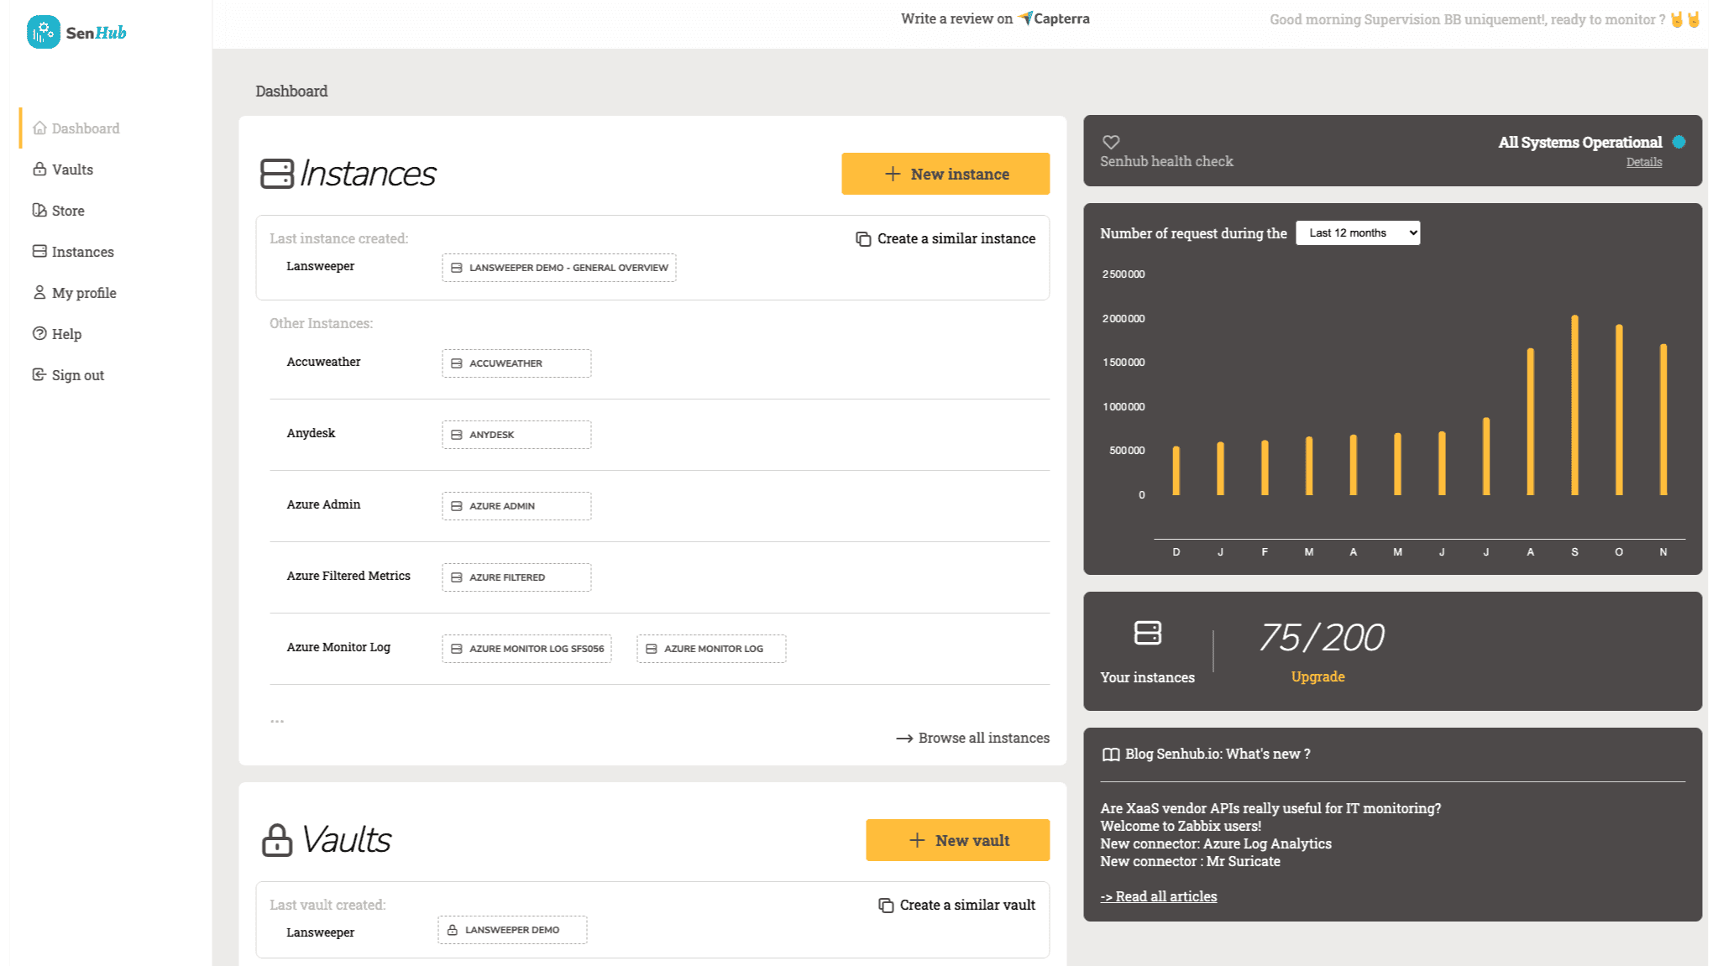This screenshot has height=966, width=1718.
Task: Open Help from the sidebar menu
Action: coord(57,333)
